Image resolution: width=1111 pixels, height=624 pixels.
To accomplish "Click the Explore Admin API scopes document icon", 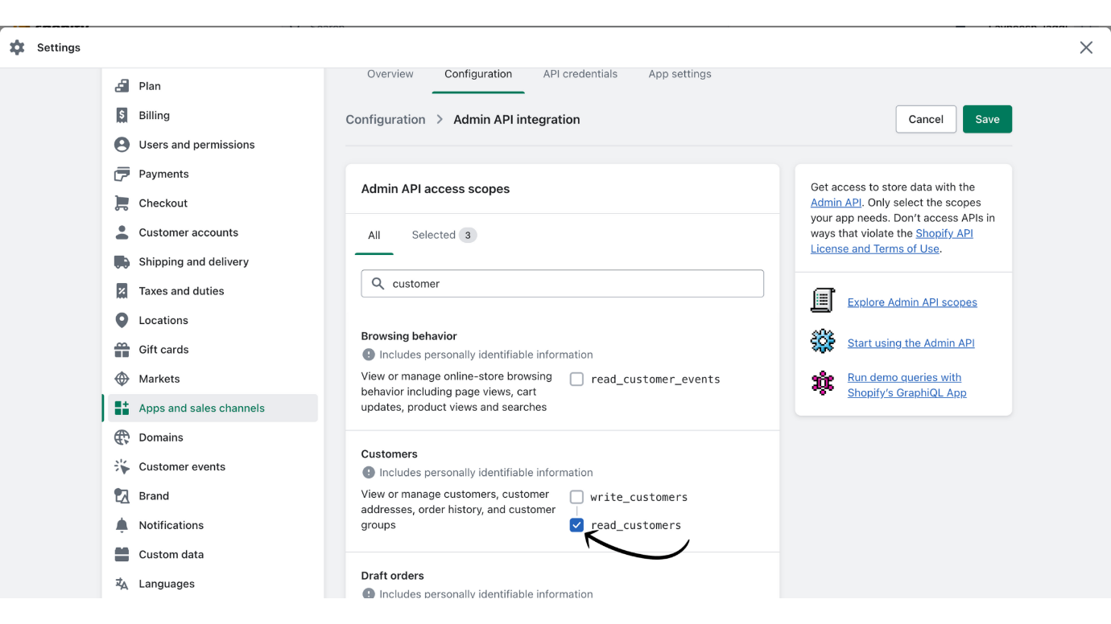I will pos(823,301).
